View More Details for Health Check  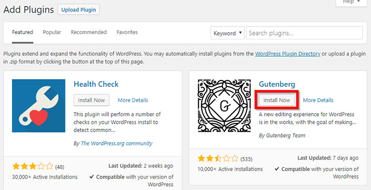coord(133,100)
